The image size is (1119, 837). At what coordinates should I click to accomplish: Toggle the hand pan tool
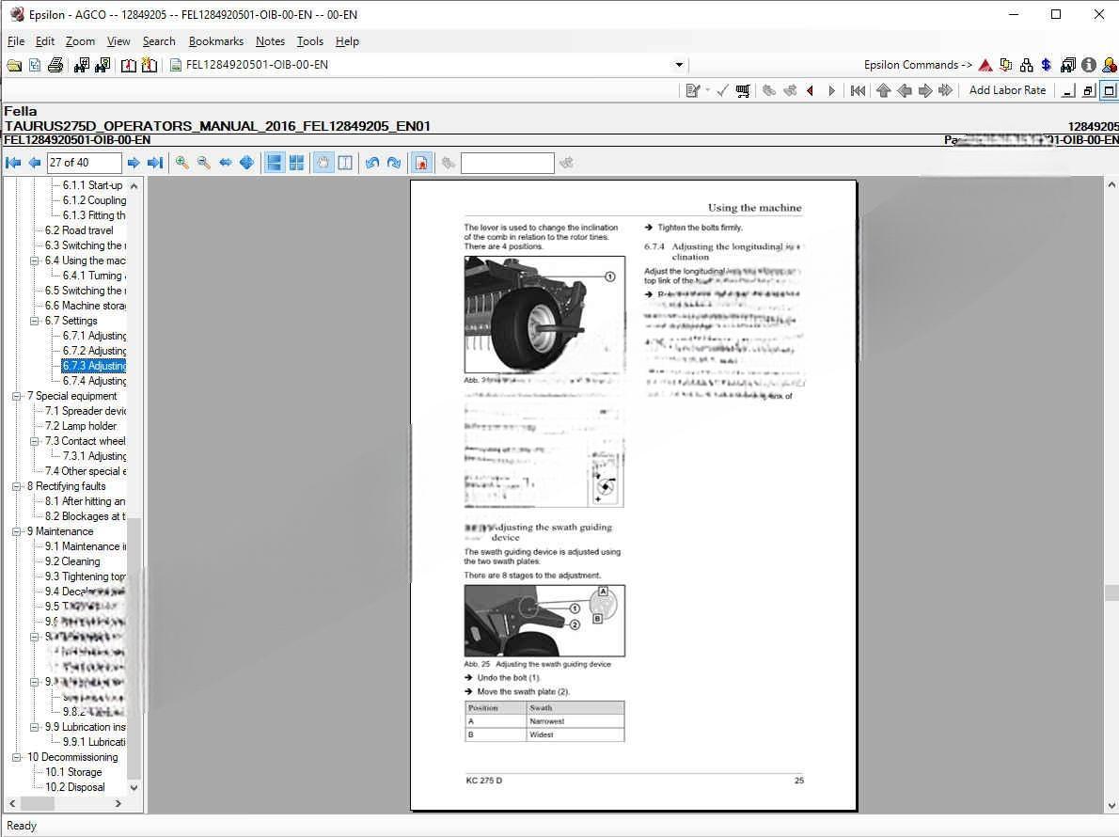click(x=323, y=163)
